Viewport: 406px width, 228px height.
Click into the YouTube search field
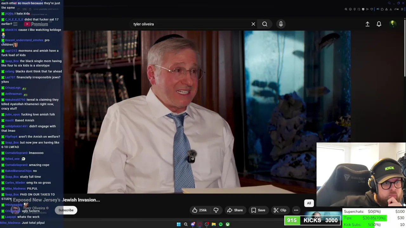coord(190,24)
